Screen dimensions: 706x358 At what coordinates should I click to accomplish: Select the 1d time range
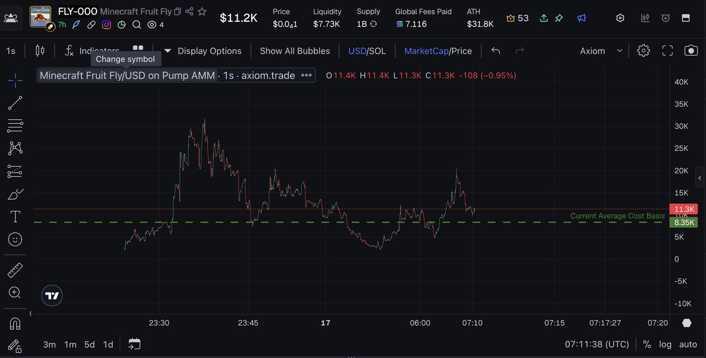[x=108, y=344]
